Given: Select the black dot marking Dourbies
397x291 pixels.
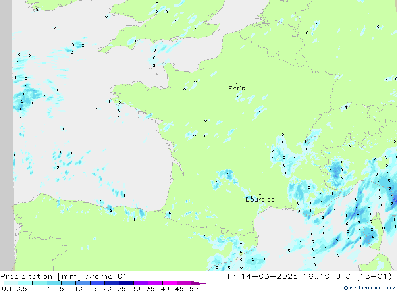Looking at the screenshot, I should click(x=260, y=195).
